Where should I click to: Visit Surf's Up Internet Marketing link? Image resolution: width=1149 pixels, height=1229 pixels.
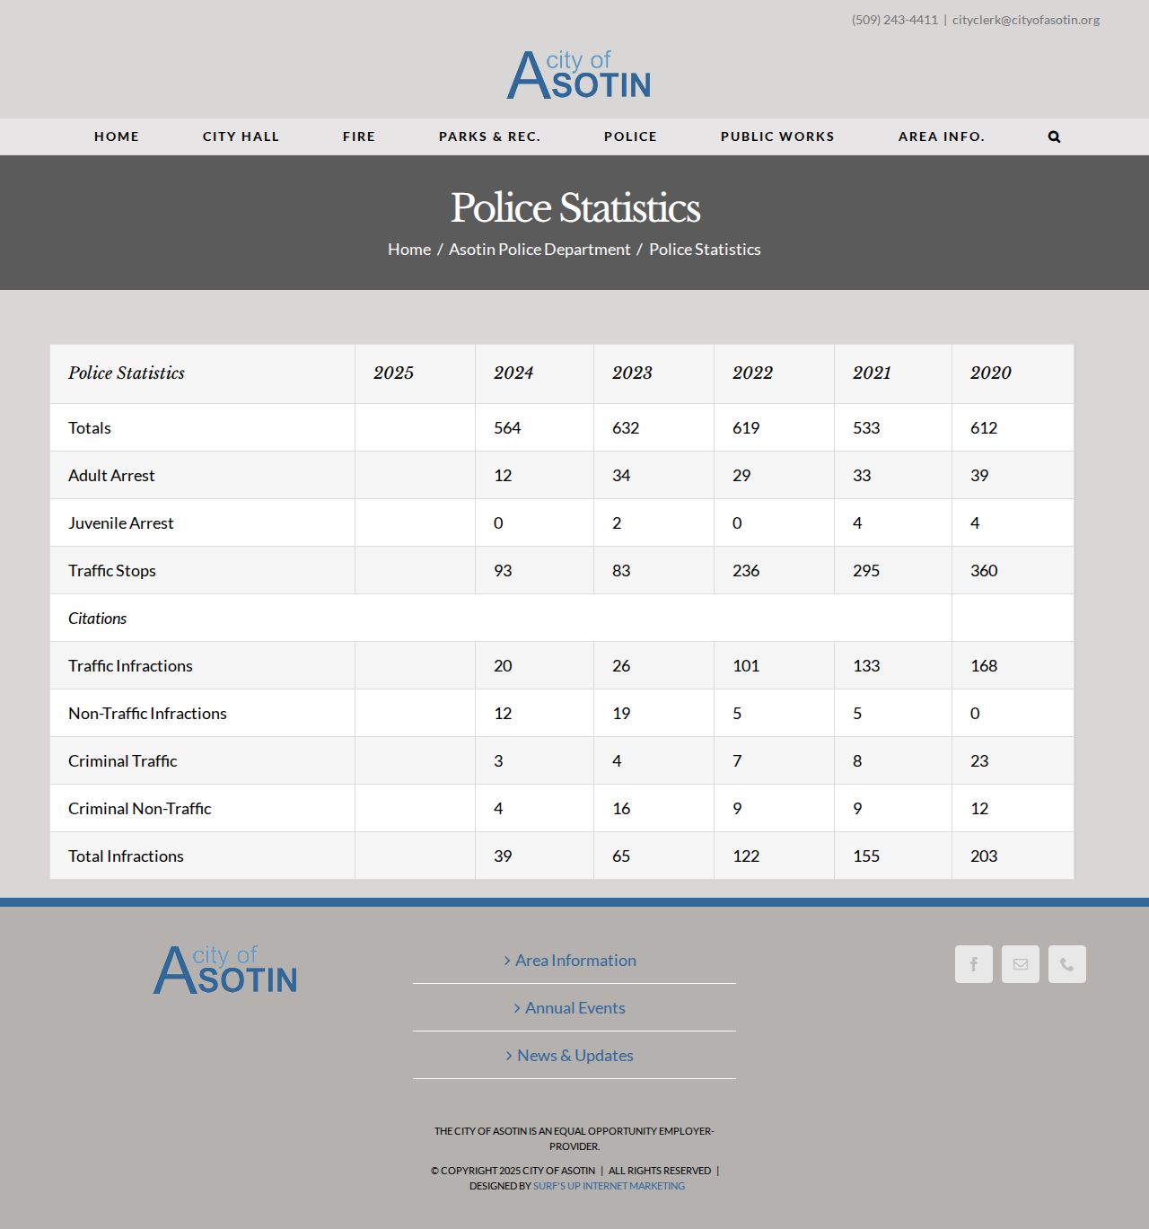pos(609,1186)
